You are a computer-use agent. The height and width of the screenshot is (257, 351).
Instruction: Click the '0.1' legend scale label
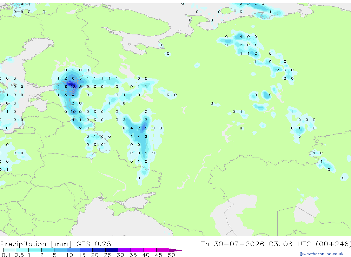[x=6, y=255]
